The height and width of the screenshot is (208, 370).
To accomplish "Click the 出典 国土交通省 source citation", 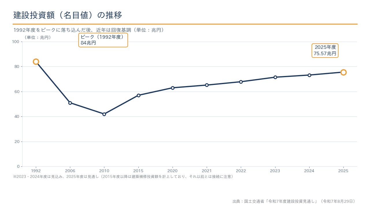I will tap(295, 201).
